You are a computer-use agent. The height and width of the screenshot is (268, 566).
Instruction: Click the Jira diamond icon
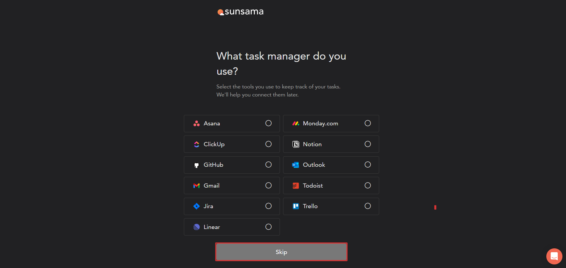[x=196, y=206]
